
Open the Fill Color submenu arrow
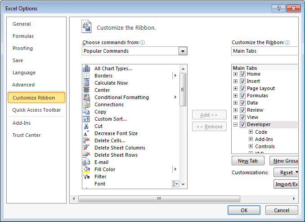tap(175, 169)
